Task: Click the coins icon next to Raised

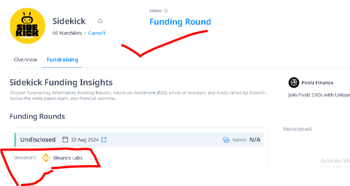Action: pyautogui.click(x=226, y=140)
